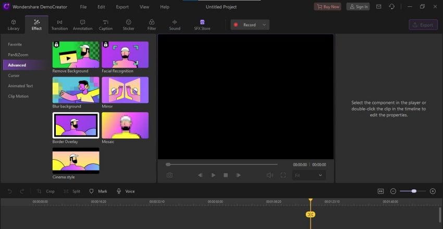
Task: Enter fullscreen preview mode
Action: [283, 175]
